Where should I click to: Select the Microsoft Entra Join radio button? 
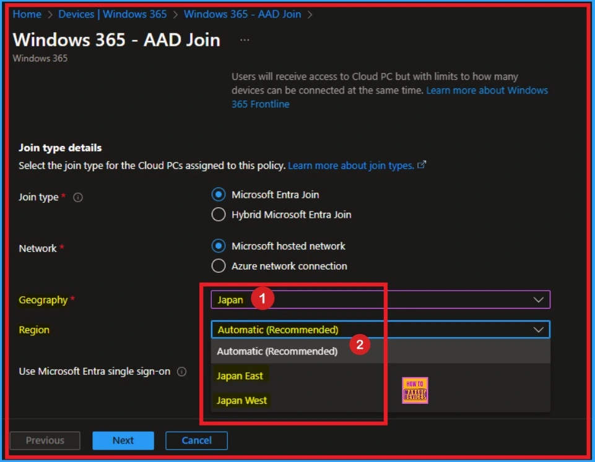tap(218, 194)
